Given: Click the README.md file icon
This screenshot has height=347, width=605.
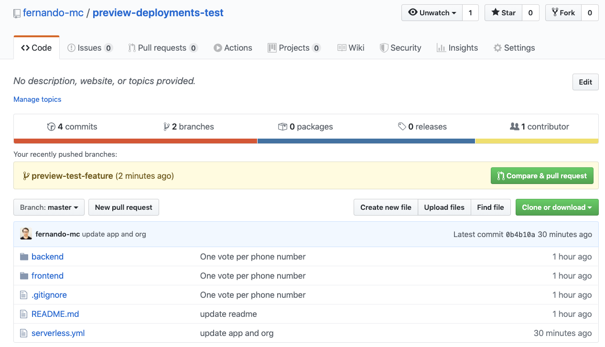Looking at the screenshot, I should point(24,314).
